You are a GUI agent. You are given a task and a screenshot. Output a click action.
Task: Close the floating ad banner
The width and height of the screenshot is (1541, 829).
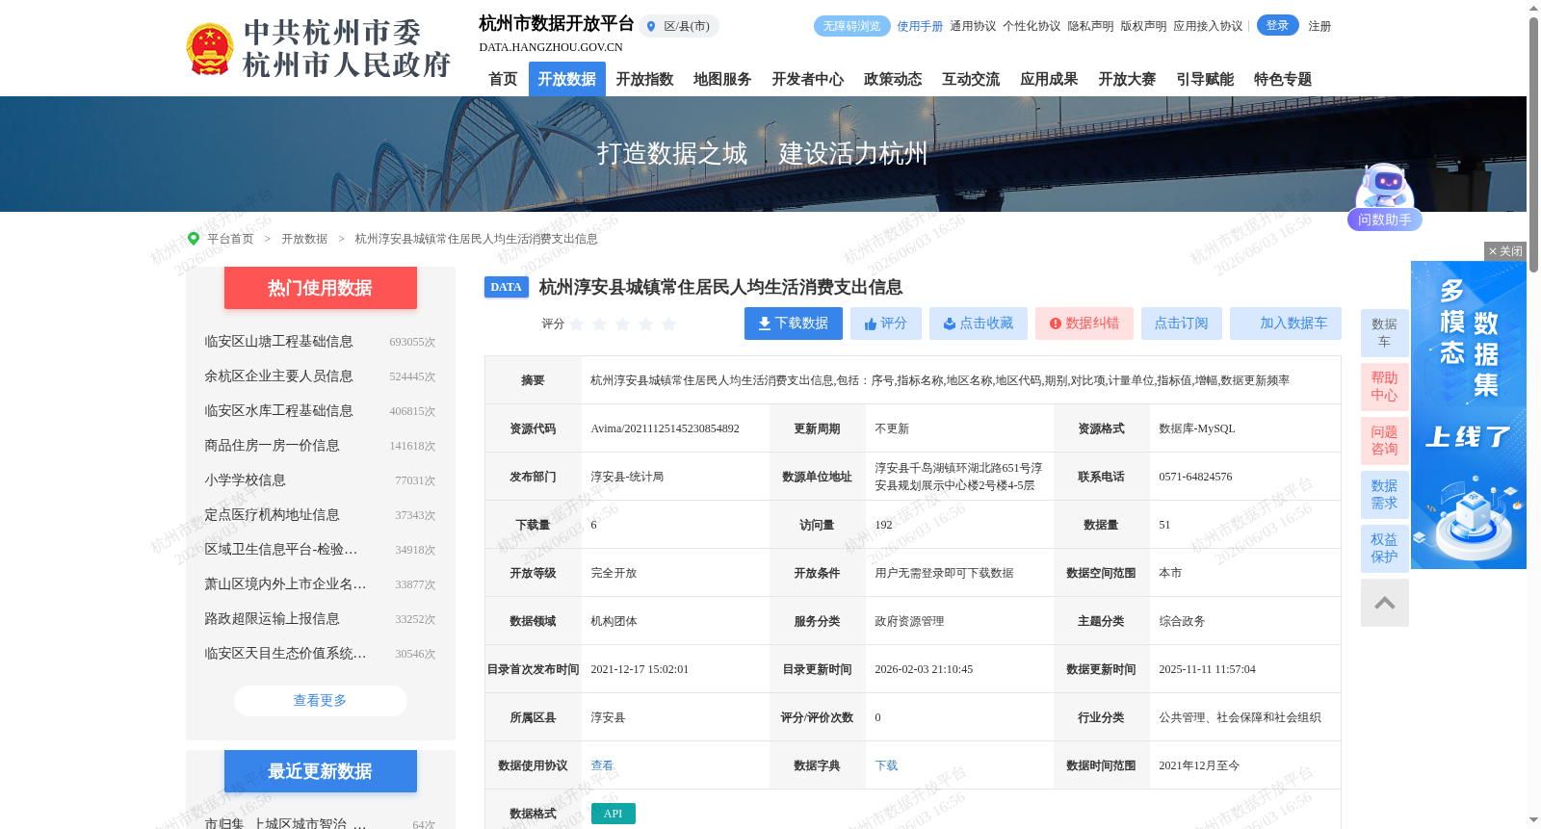1505,251
